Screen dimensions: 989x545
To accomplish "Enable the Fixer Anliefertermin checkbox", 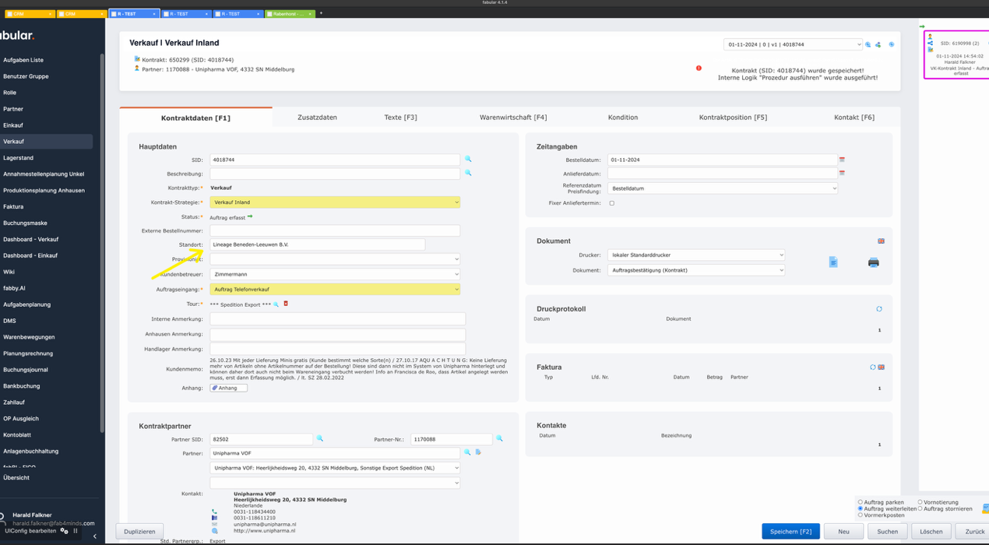I will pyautogui.click(x=612, y=202).
